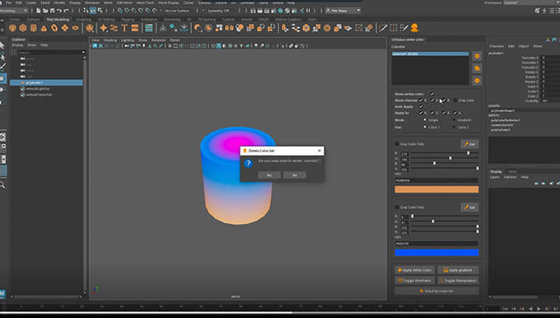Image resolution: width=560 pixels, height=318 pixels.
Task: Open the user account dropdown in status line
Action: pos(343,11)
